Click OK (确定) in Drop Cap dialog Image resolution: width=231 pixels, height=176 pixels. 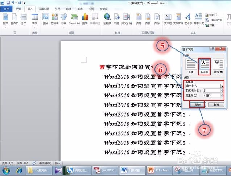198,105
